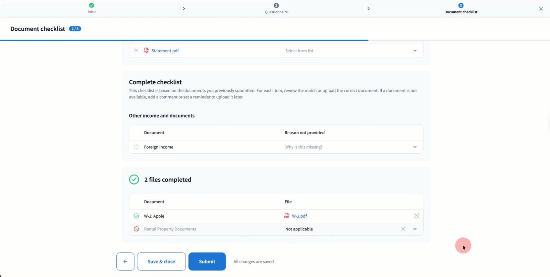Open the W-2.pdf file link
Screen dimensions: 550x277
click(299, 216)
